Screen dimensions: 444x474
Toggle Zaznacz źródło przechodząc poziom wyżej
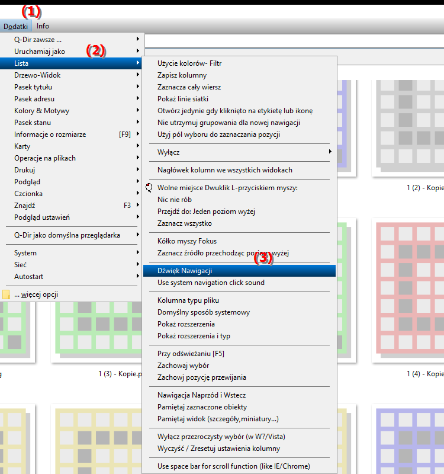[239, 253]
